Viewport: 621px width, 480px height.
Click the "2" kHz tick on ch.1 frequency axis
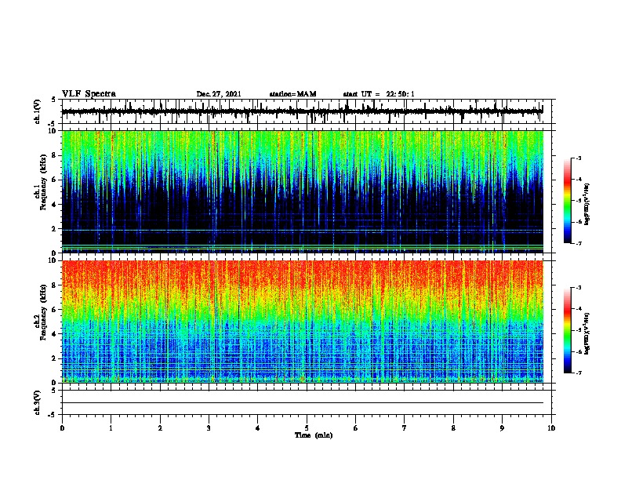[55, 228]
